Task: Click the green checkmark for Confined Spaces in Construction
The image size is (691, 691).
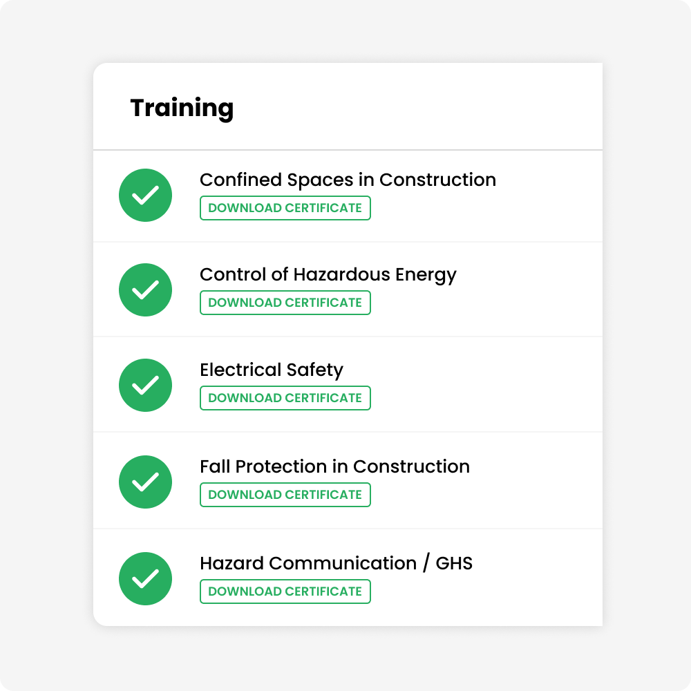Action: [145, 195]
